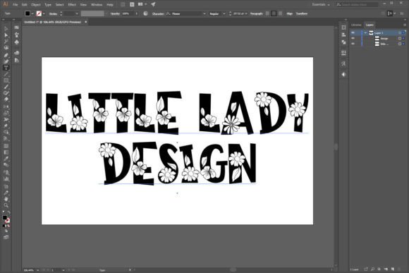409x273 pixels.
Task: Open the Character panel icon in right dock
Action: pos(343,63)
